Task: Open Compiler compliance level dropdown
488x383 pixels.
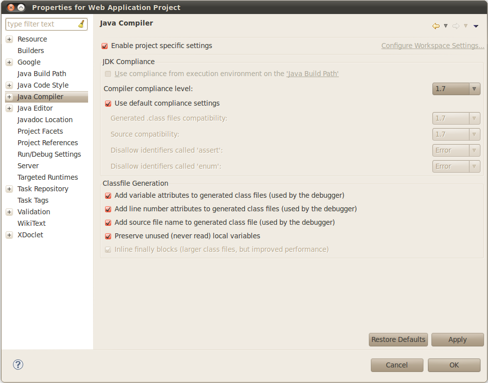Action: [456, 89]
